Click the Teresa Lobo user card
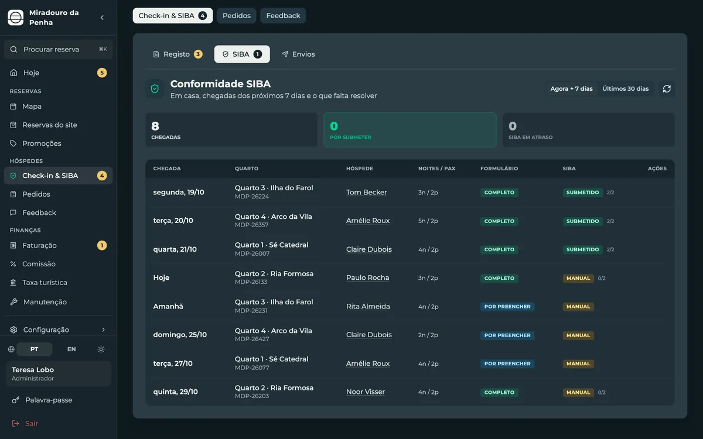Viewport: 703px width, 439px height. pos(58,373)
